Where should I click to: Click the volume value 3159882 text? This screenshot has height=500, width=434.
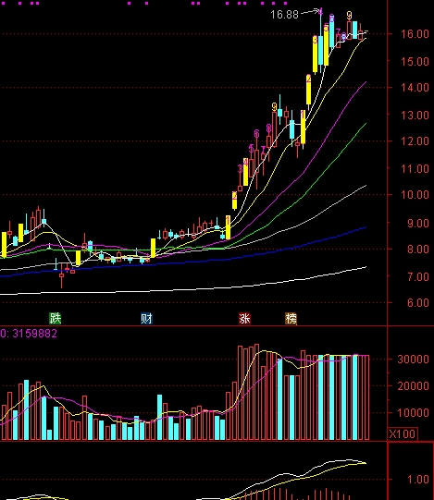tap(35, 334)
